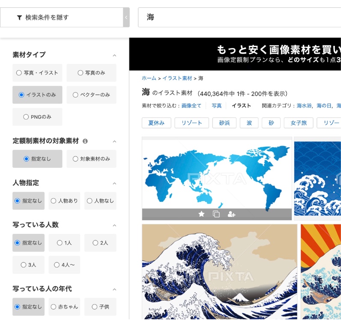Open related category 海の日

pyautogui.click(x=324, y=106)
